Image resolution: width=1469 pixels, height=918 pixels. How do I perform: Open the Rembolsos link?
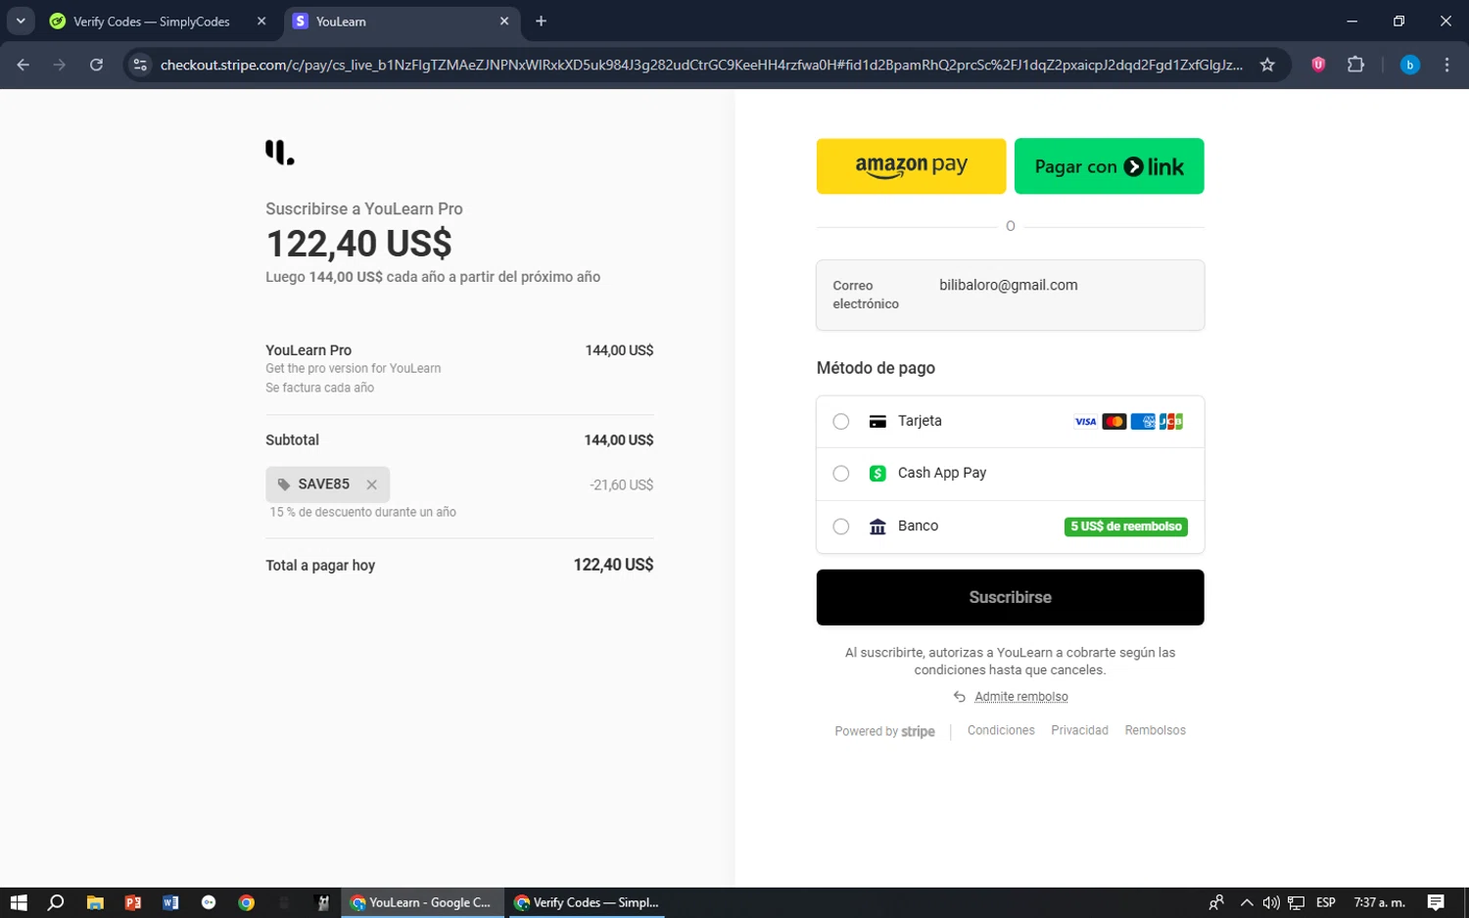1155,730
